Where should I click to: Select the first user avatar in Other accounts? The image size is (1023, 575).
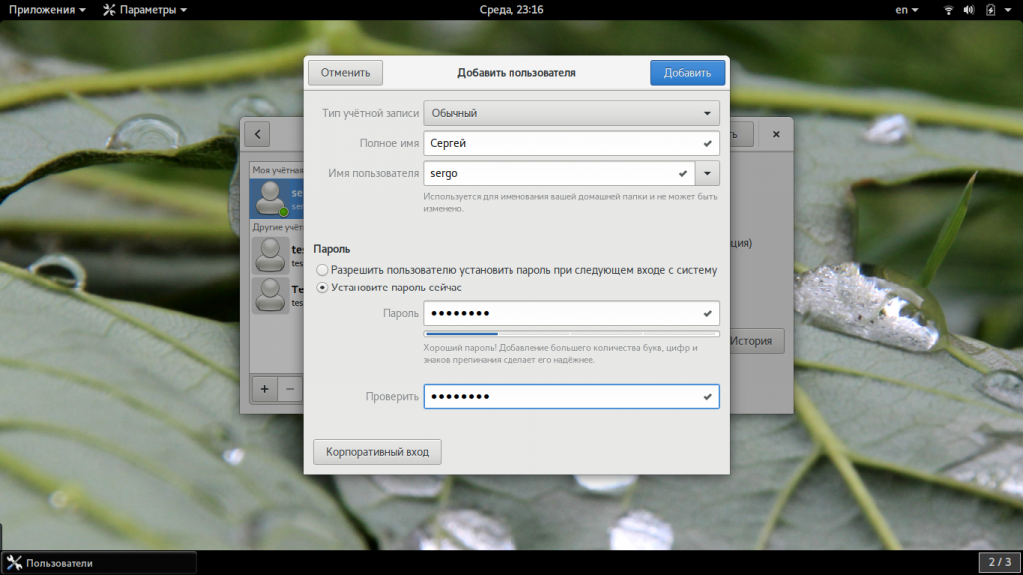coord(269,255)
